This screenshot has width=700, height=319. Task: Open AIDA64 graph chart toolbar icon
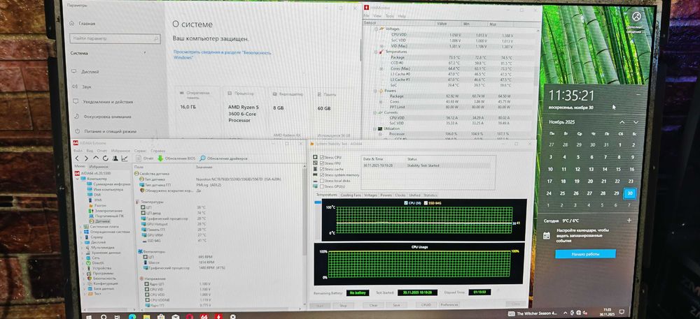(124, 158)
